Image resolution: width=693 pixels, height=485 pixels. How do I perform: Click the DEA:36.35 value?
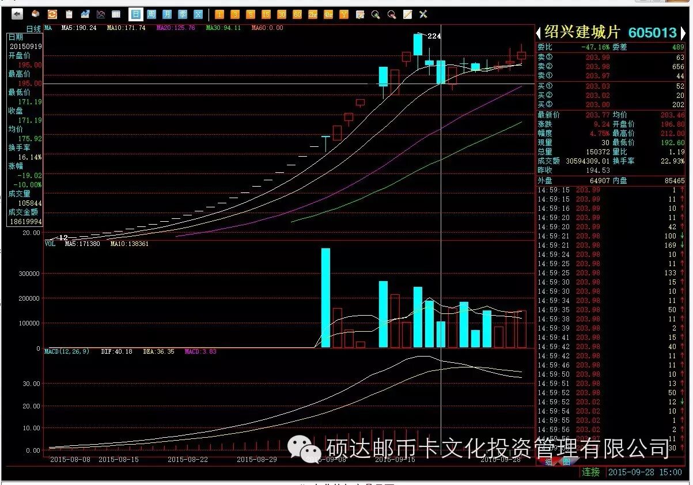coord(158,351)
